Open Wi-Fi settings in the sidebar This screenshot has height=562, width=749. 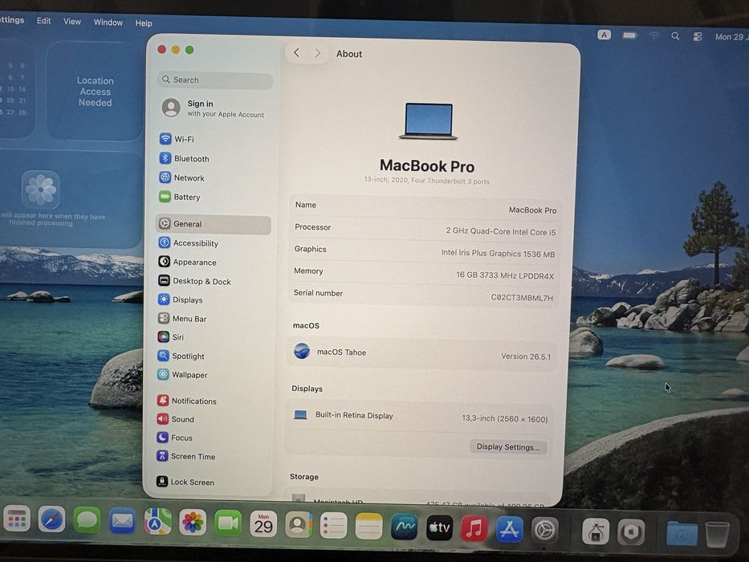177,139
